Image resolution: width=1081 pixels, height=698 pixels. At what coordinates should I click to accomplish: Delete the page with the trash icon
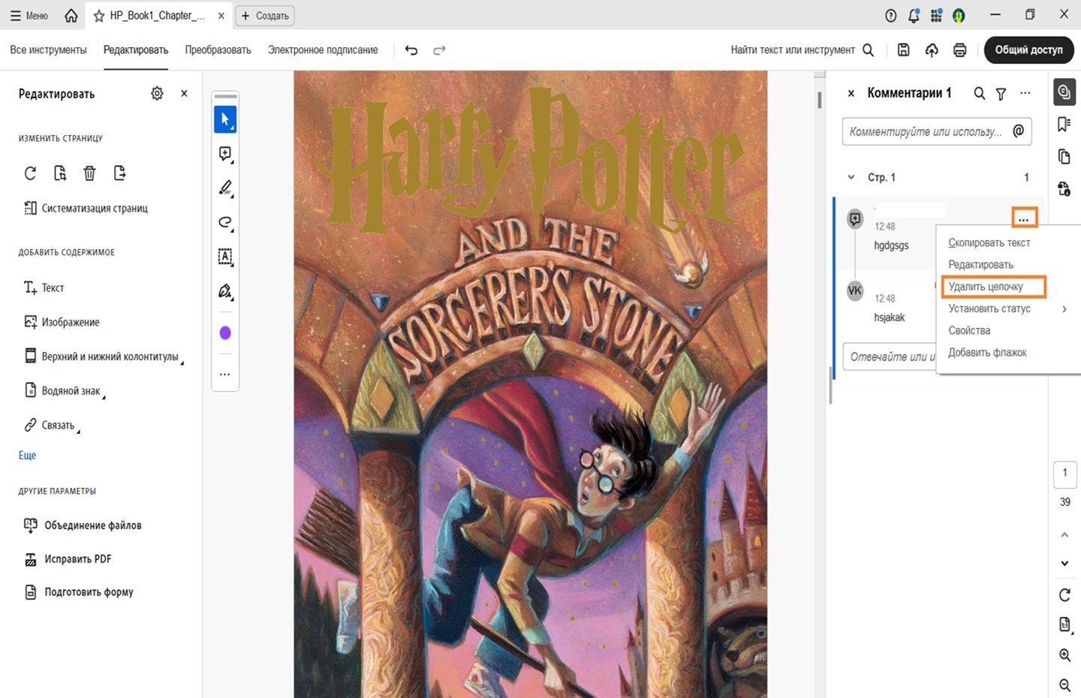pyautogui.click(x=89, y=173)
